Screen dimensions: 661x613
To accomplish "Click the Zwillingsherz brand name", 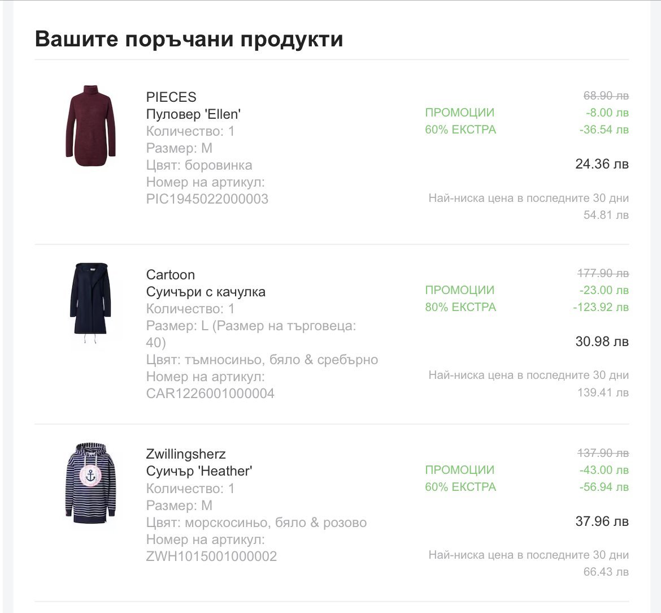I will coord(186,454).
